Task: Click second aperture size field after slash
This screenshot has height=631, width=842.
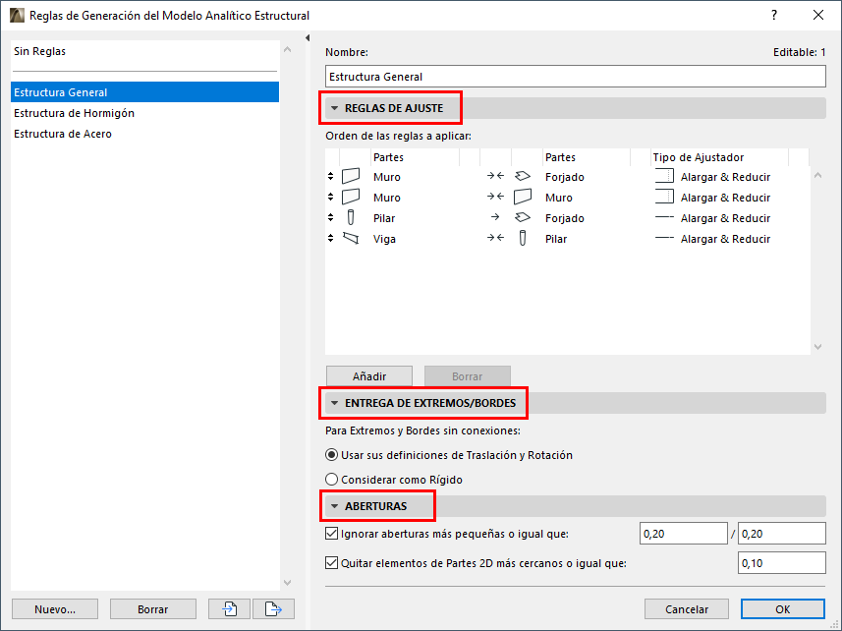Action: [781, 534]
